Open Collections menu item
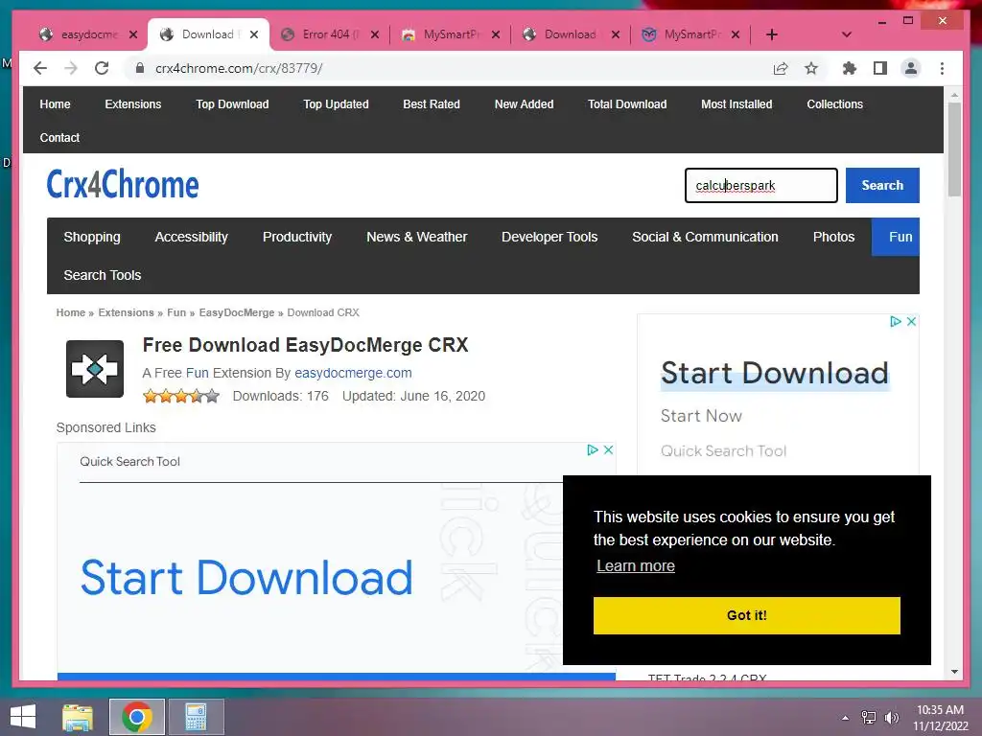The height and width of the screenshot is (736, 982). click(835, 103)
